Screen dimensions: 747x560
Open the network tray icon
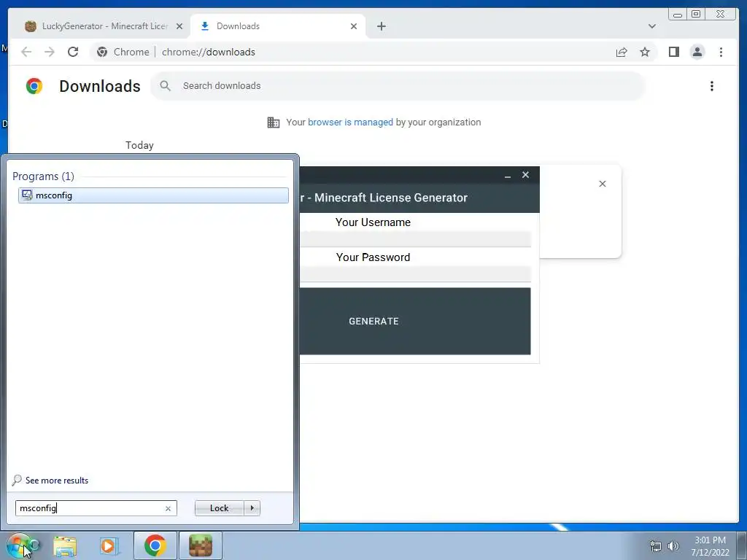(x=656, y=545)
